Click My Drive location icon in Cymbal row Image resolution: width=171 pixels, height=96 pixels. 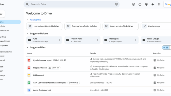pyautogui.click(x=154, y=60)
